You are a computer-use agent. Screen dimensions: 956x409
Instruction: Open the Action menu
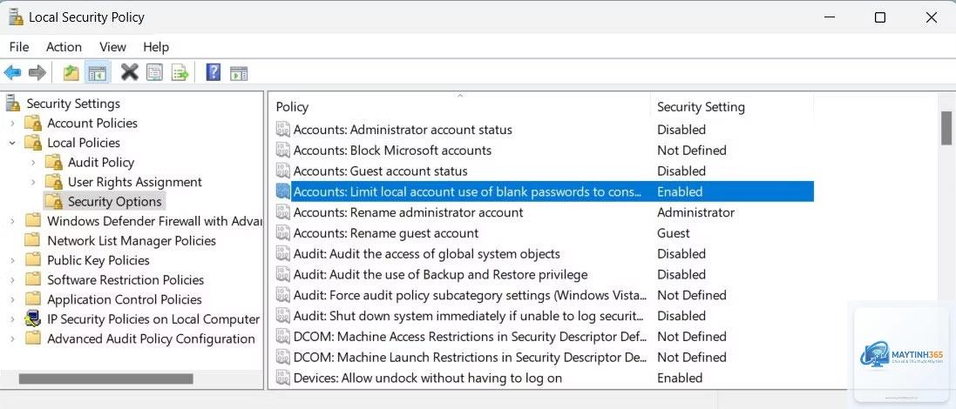point(64,47)
